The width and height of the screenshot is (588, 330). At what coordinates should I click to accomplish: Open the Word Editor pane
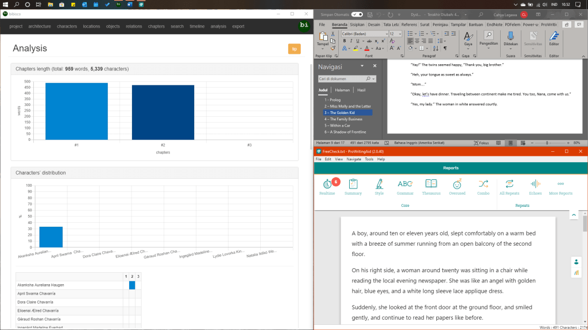tap(554, 39)
